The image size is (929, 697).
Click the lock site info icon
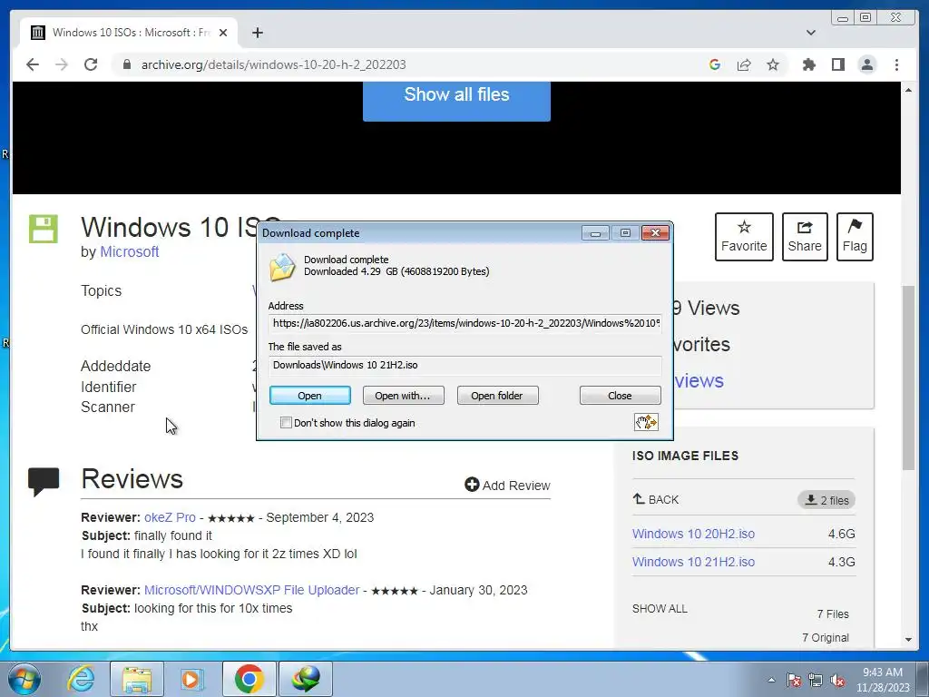[126, 64]
